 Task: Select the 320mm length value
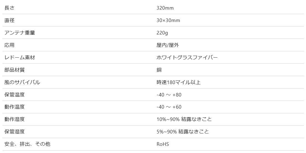coord(165,8)
